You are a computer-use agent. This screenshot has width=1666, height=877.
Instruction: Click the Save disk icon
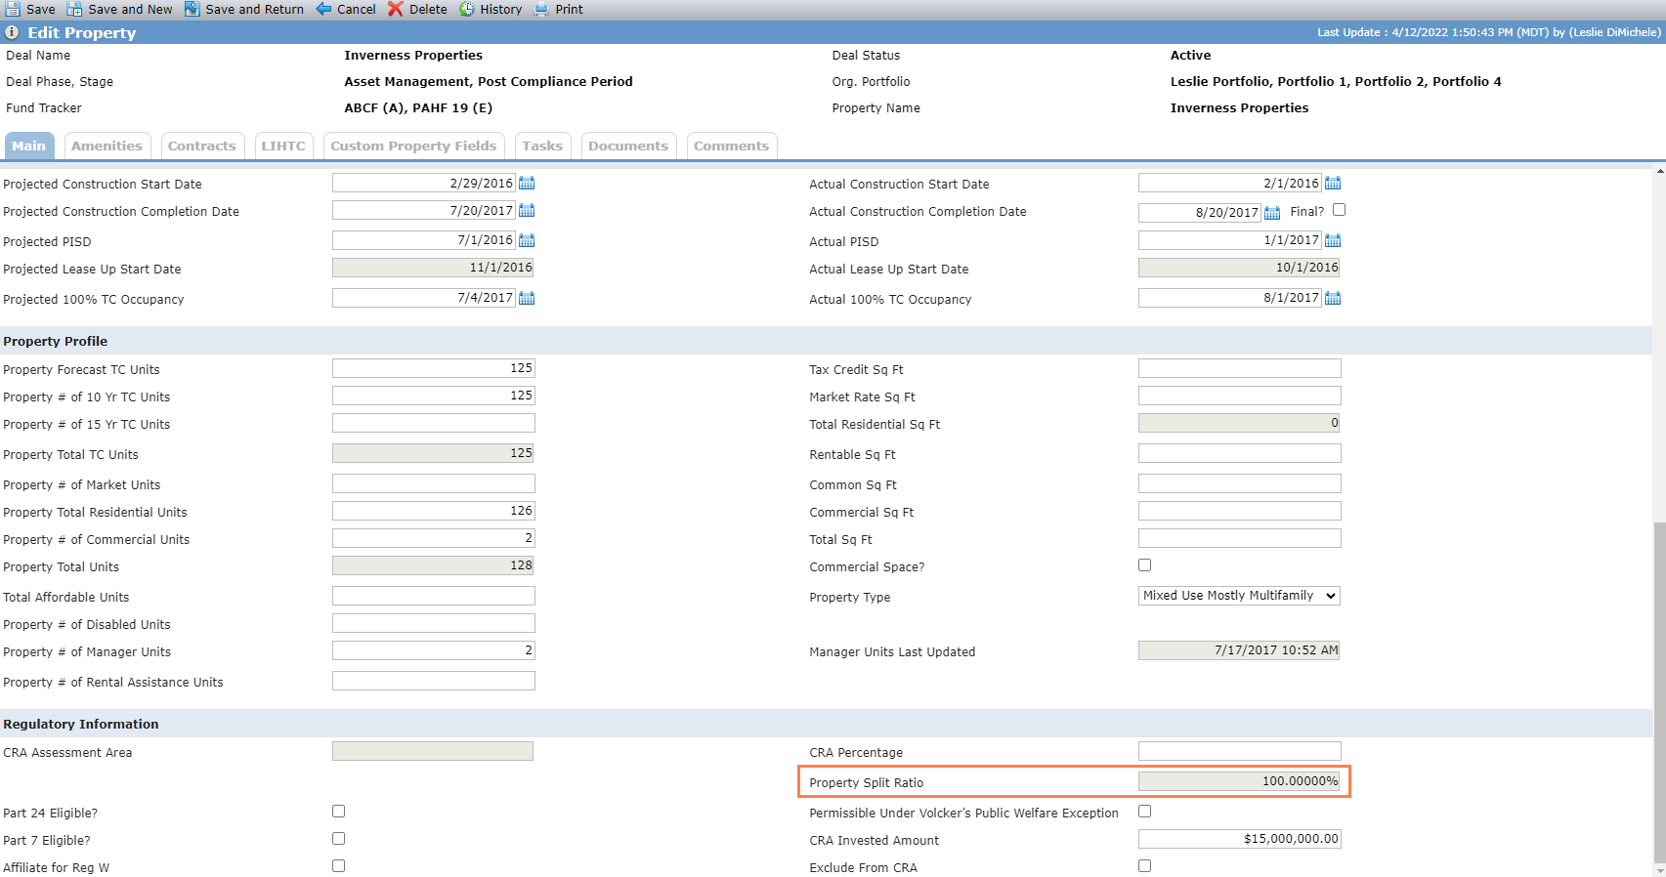tap(13, 9)
